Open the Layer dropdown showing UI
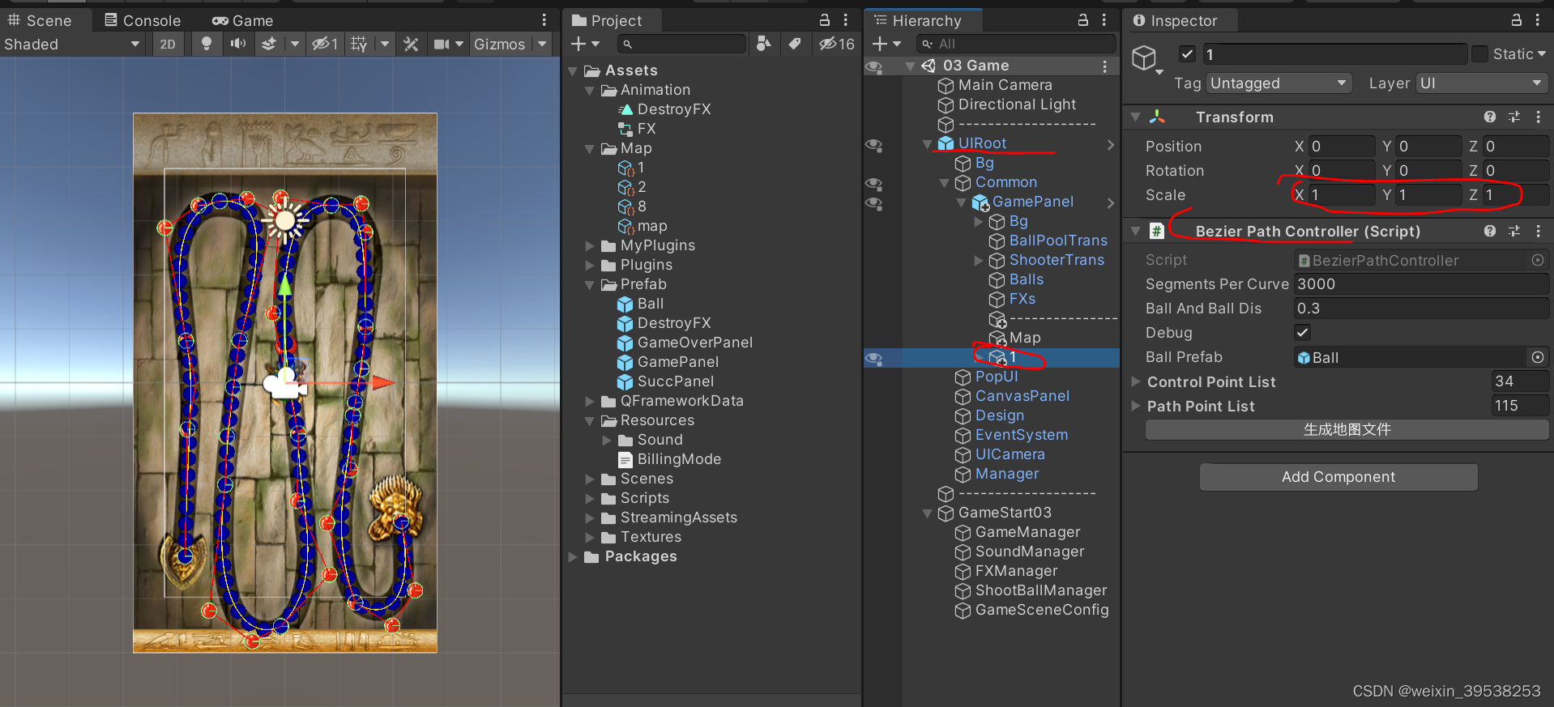This screenshot has height=707, width=1554. [x=1481, y=83]
